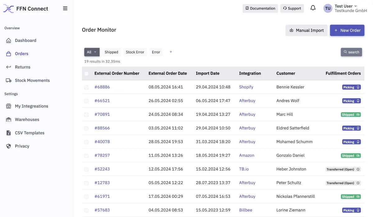Screen dimensions: 373x217
Task: Click the New Order button
Action: [x=347, y=30]
